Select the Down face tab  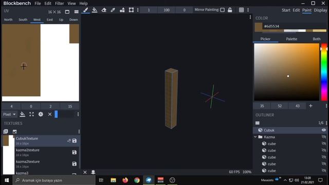74,20
